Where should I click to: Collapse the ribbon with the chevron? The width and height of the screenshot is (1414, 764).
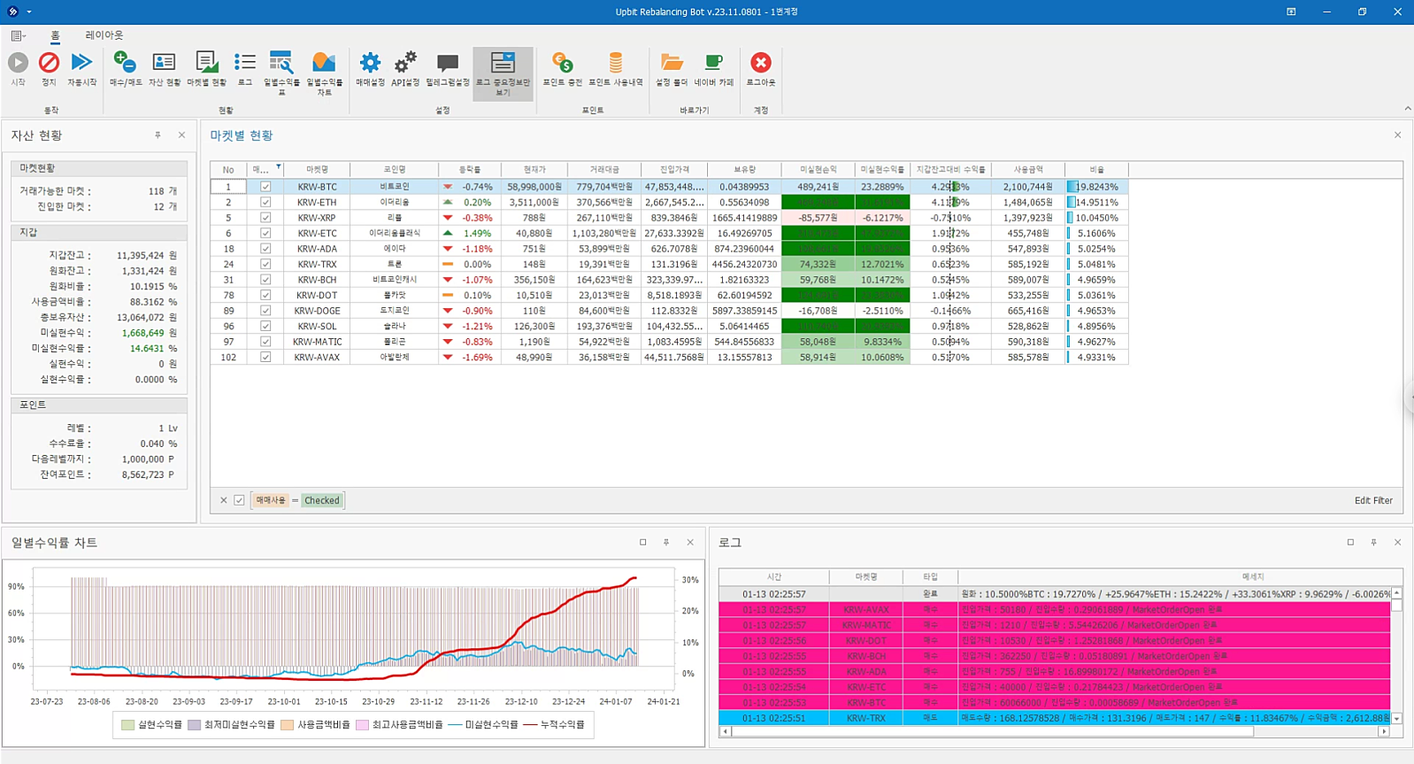click(1407, 109)
